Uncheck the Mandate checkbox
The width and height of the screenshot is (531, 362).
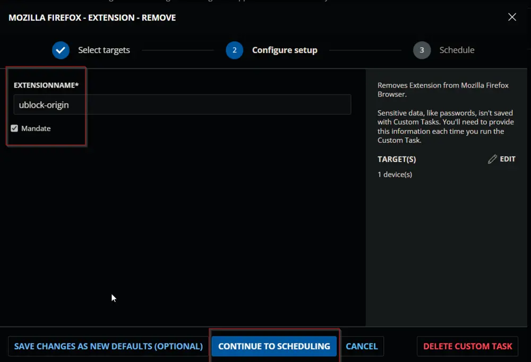click(14, 128)
